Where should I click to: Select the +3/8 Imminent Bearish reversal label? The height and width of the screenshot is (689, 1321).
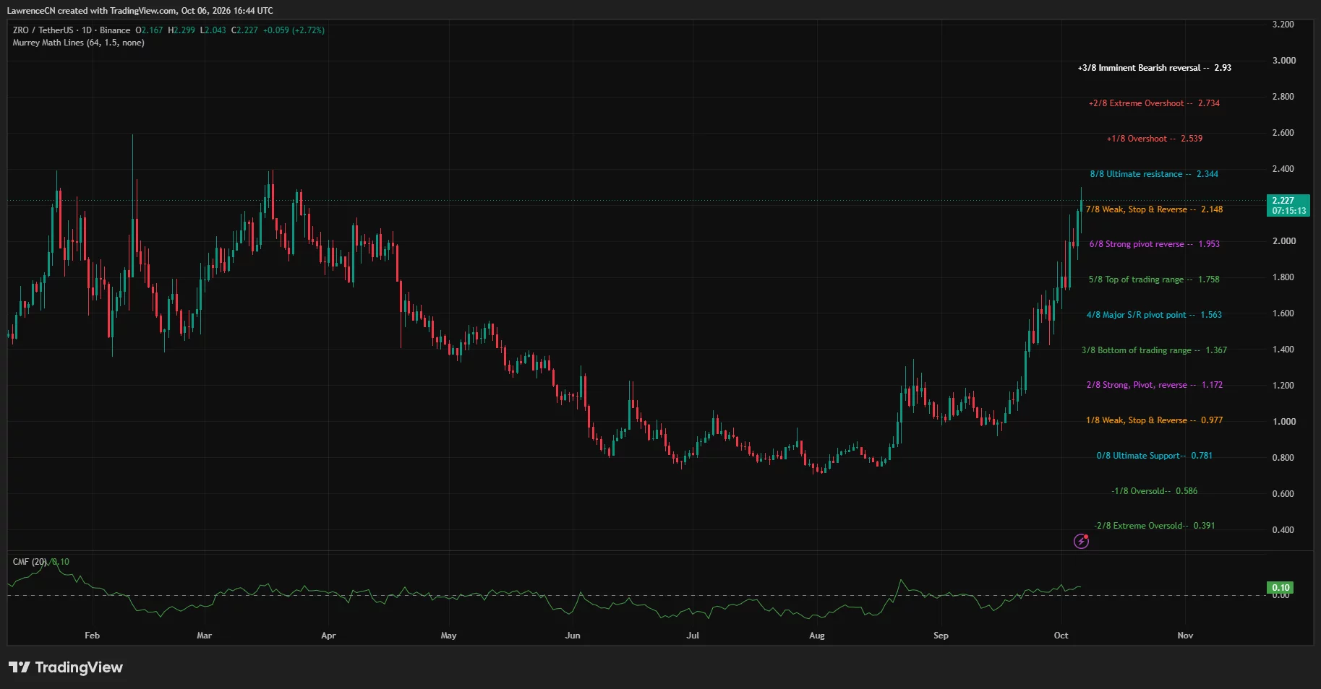(x=1154, y=68)
